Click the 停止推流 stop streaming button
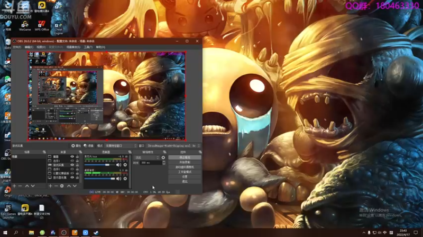This screenshot has width=423, height=237. (x=185, y=157)
